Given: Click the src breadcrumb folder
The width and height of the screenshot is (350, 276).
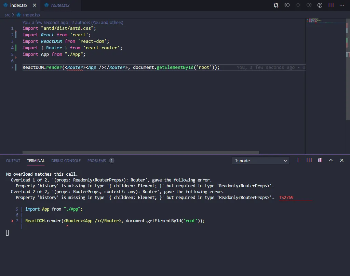Looking at the screenshot, I should 8,15.
